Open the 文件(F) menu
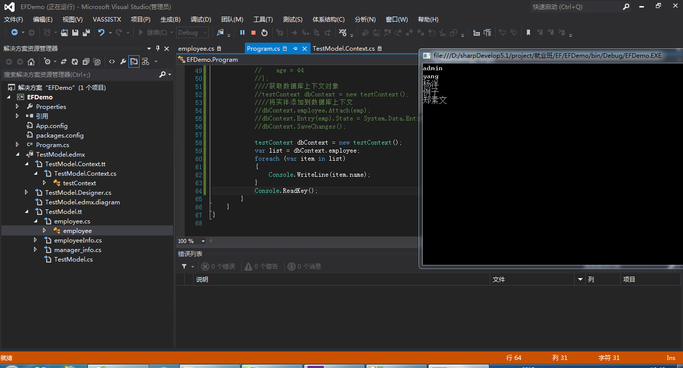The height and width of the screenshot is (368, 683). (x=14, y=20)
